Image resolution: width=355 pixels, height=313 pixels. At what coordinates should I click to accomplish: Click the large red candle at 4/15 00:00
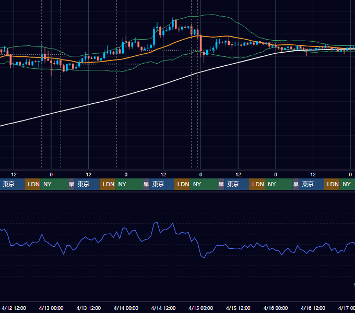[x=201, y=43]
